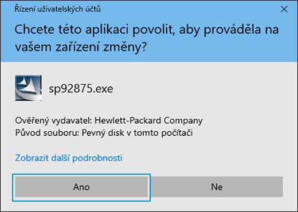Click the Pevný disk v tomto počítači text
This screenshot has width=298, height=212.
[137, 133]
